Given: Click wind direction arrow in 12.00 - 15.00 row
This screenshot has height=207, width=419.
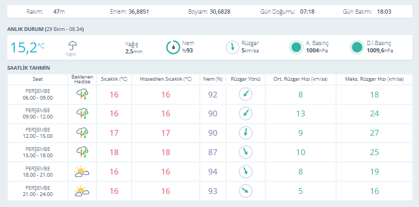Looking at the screenshot, I should (x=245, y=133).
